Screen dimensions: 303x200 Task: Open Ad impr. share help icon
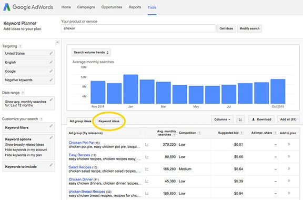[x=275, y=133]
